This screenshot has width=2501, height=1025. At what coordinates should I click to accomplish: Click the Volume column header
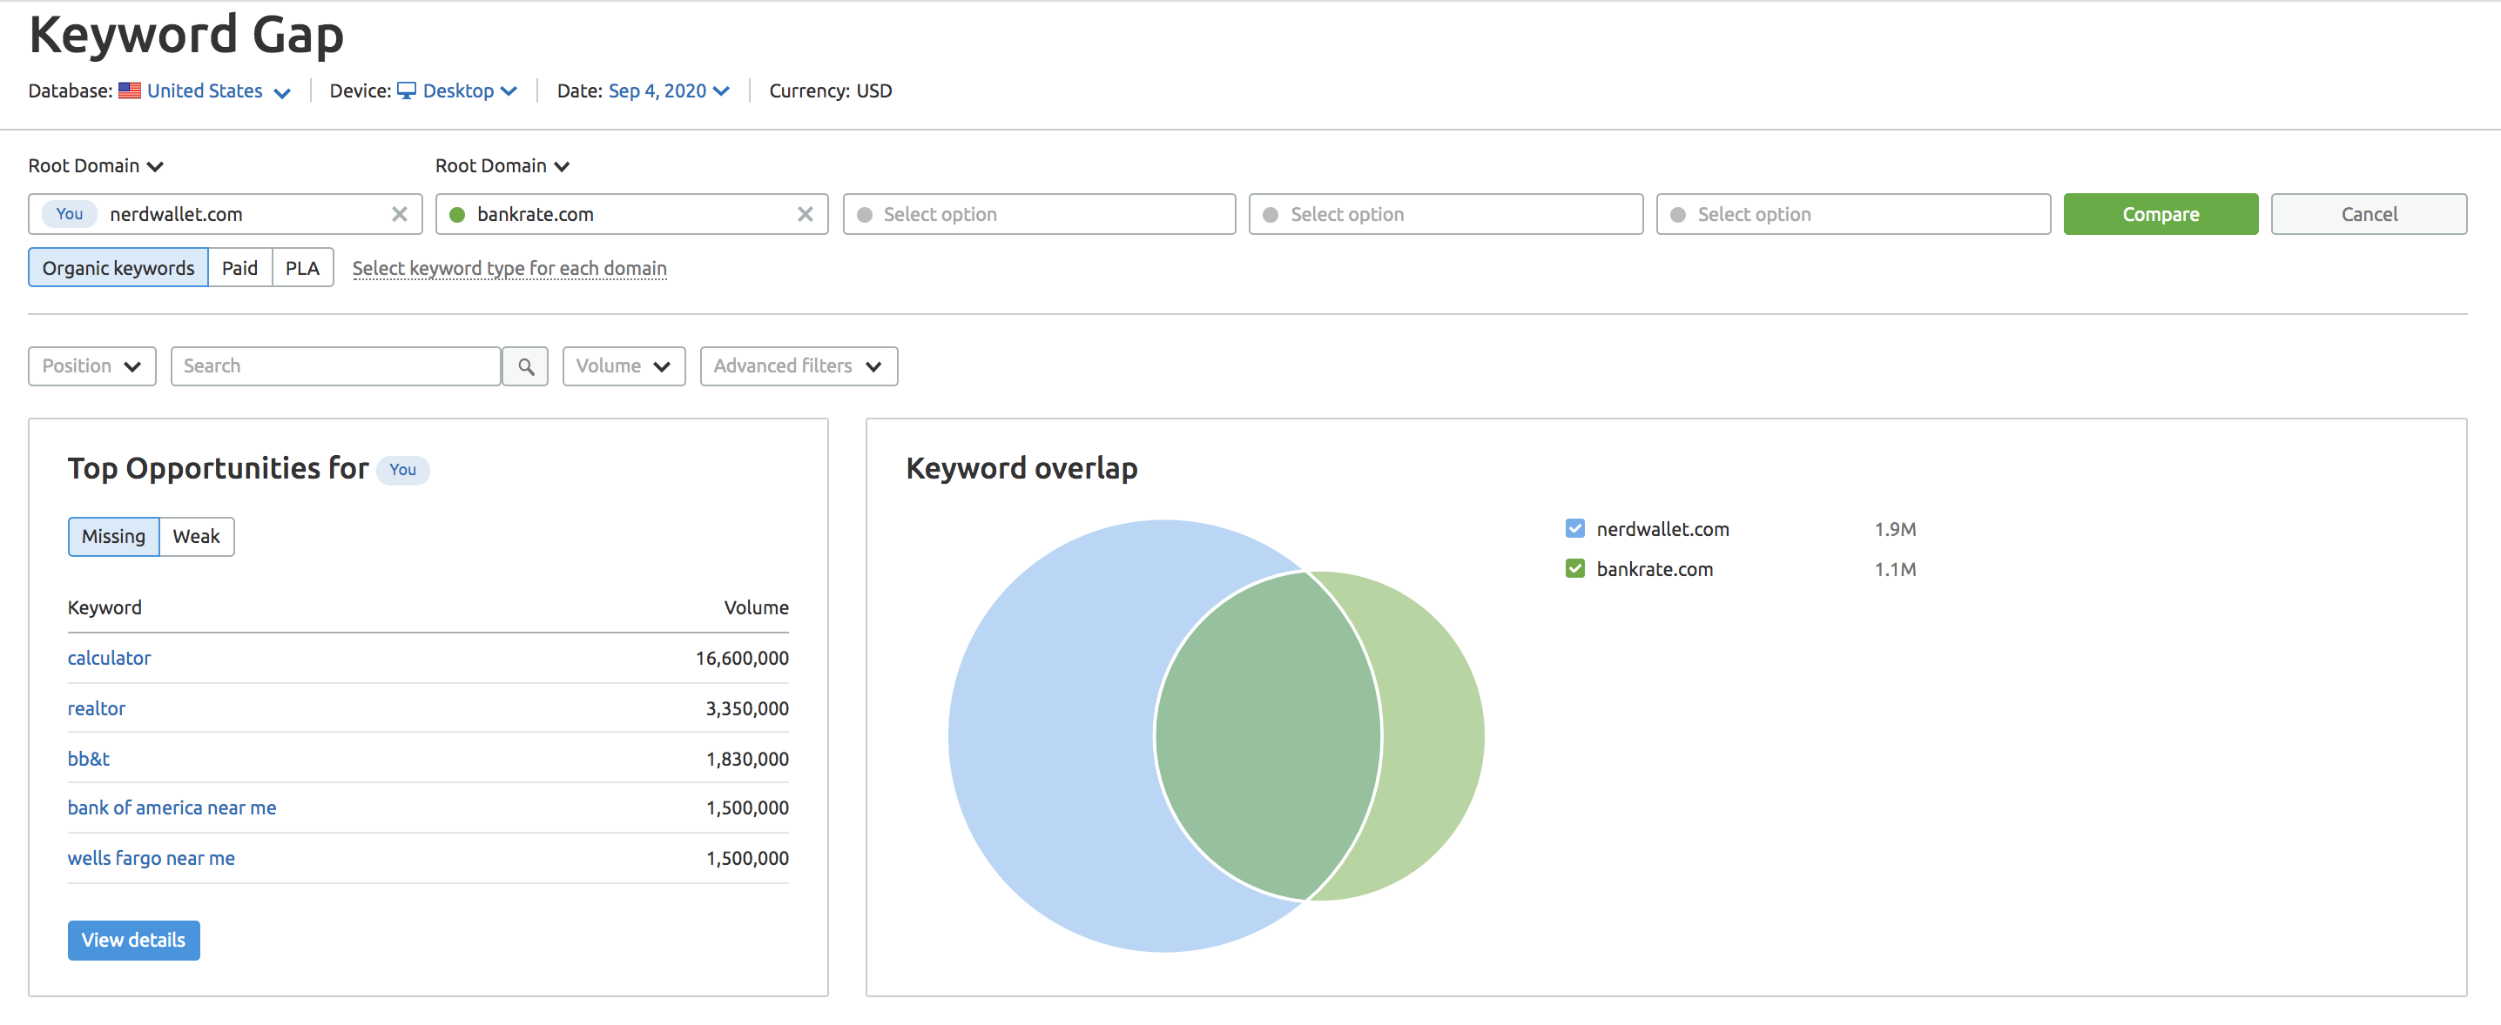pos(757,608)
